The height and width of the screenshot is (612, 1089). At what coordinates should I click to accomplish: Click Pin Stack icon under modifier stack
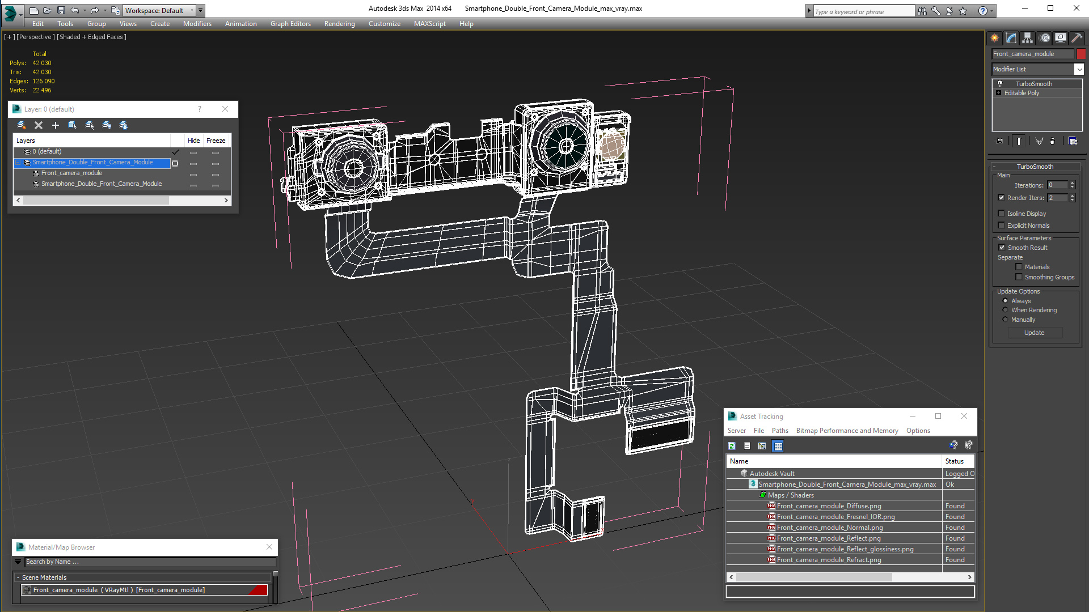click(999, 141)
